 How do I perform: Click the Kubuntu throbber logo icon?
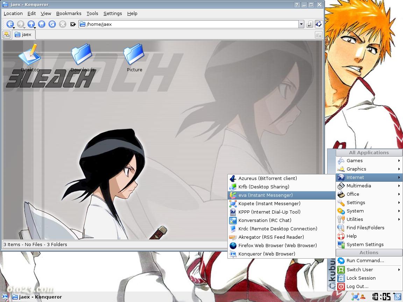318,24
